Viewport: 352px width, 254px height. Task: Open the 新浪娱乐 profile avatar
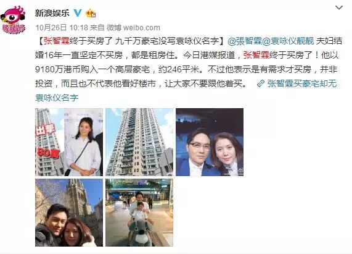click(14, 20)
